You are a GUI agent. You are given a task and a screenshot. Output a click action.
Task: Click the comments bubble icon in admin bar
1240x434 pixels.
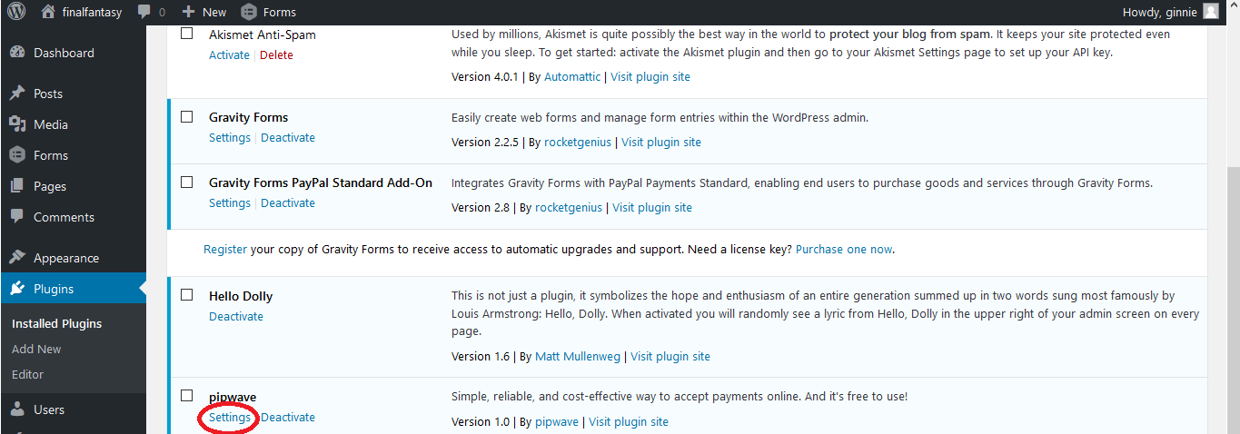tap(144, 12)
